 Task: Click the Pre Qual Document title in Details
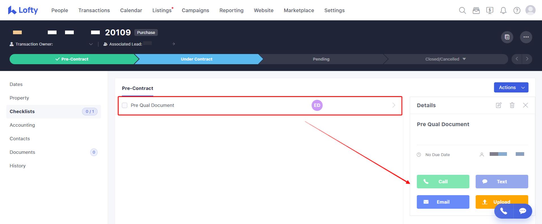pyautogui.click(x=443, y=124)
